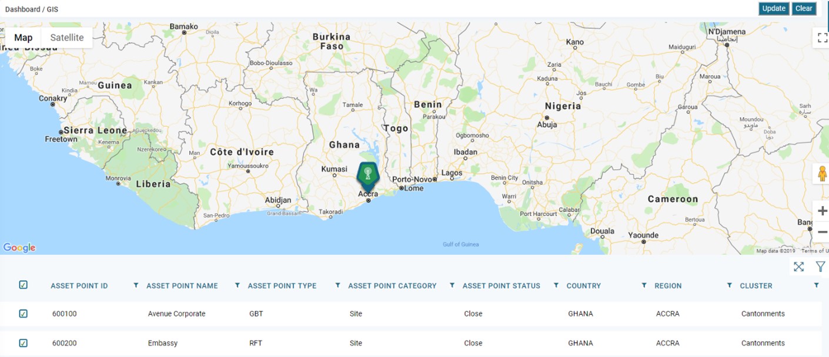Open filter for Region column
The height and width of the screenshot is (357, 829).
point(730,285)
